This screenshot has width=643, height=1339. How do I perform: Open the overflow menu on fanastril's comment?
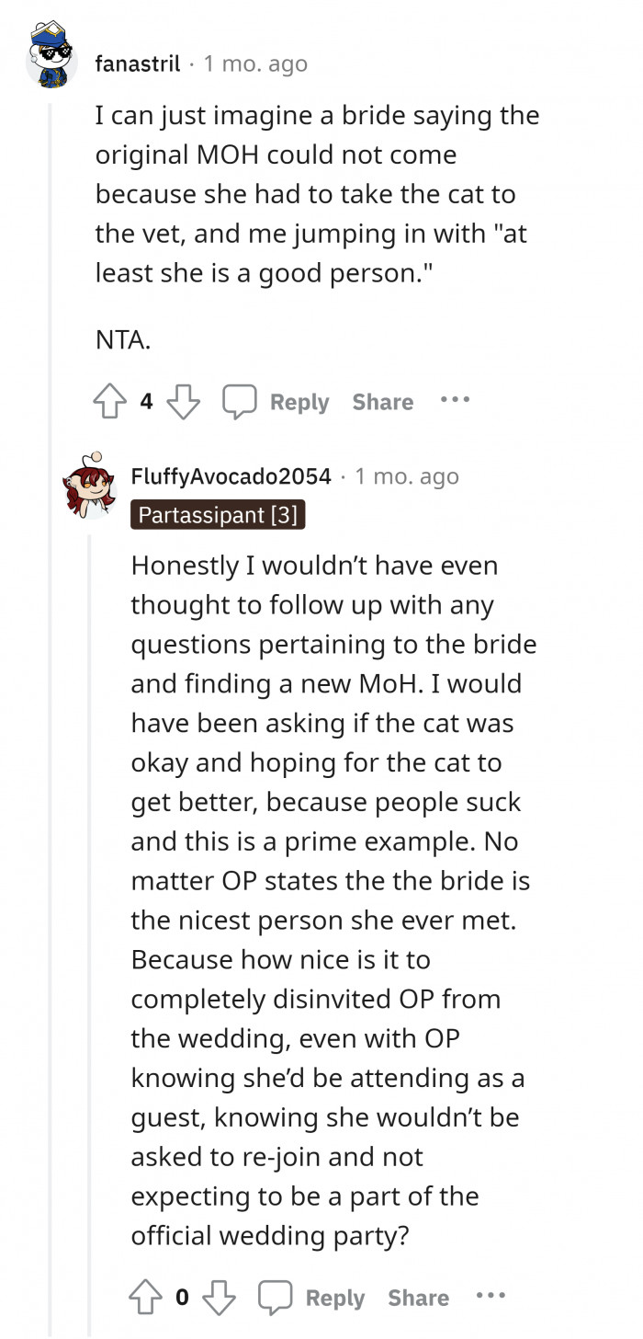[x=456, y=399]
